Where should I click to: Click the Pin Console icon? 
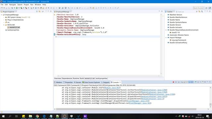coord(195,82)
